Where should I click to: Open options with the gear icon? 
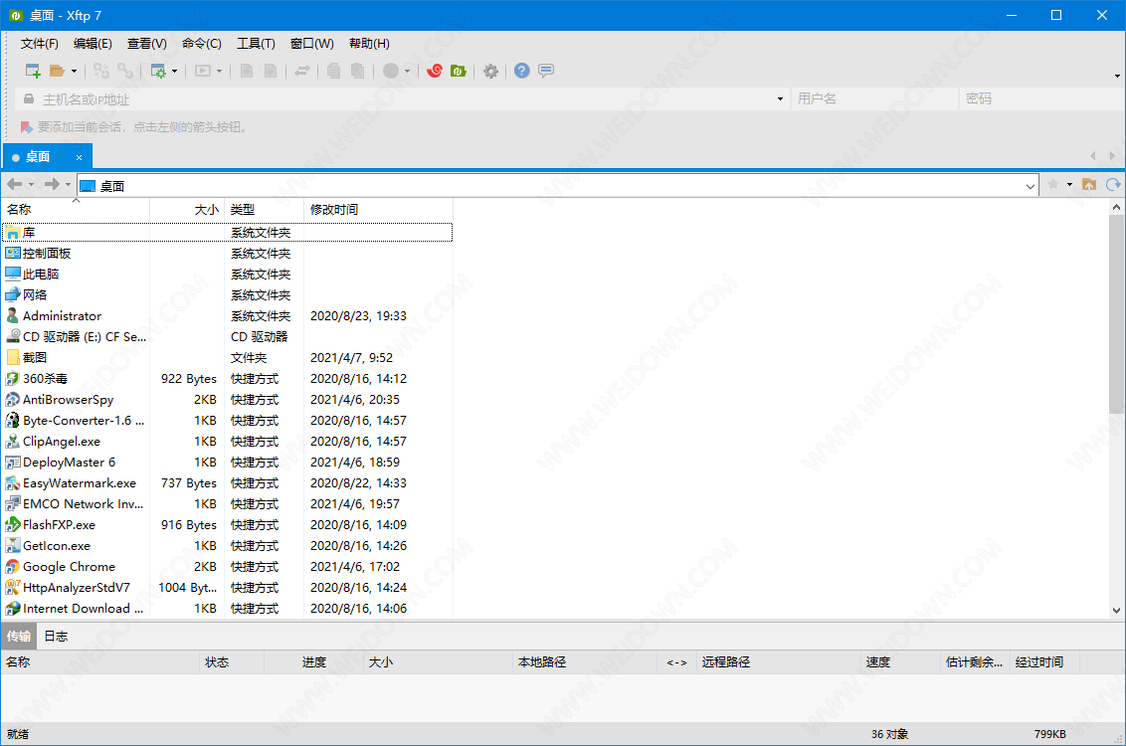click(x=490, y=71)
